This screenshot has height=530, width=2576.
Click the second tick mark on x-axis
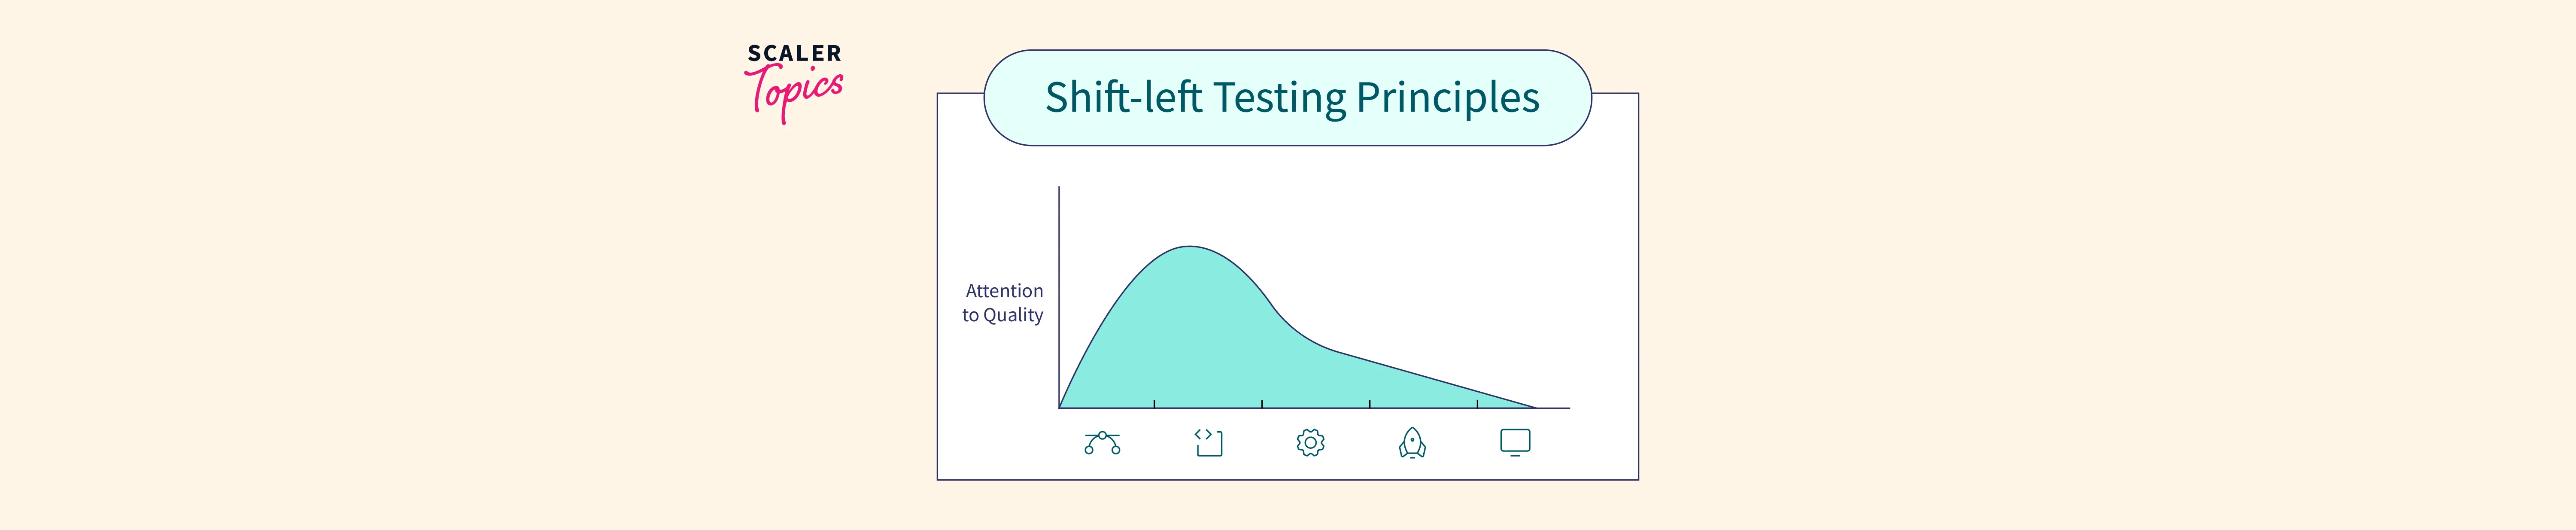[1262, 404]
